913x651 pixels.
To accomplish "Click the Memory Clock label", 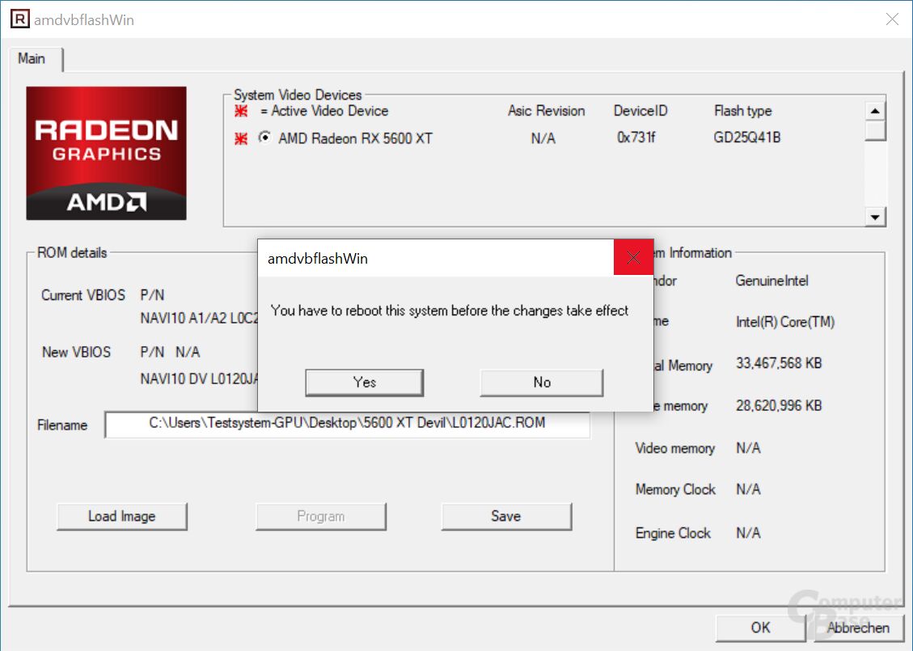I will (675, 490).
